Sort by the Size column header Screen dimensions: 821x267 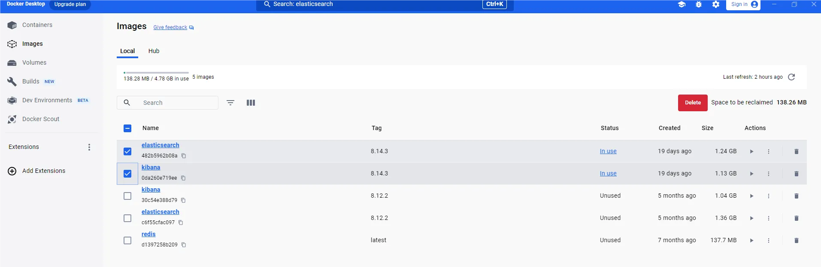coord(708,128)
